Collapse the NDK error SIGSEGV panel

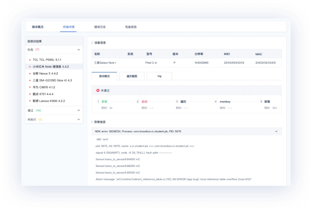(x=276, y=131)
